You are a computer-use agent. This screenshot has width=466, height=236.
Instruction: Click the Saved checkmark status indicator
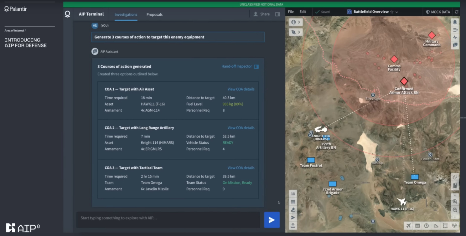click(x=322, y=12)
